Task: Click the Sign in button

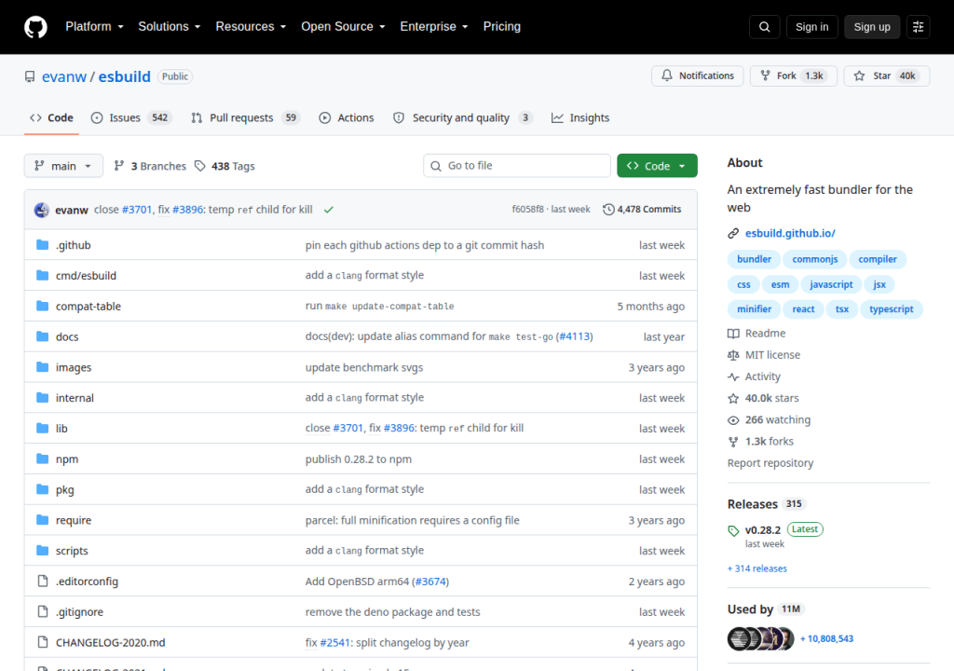Action: (811, 27)
